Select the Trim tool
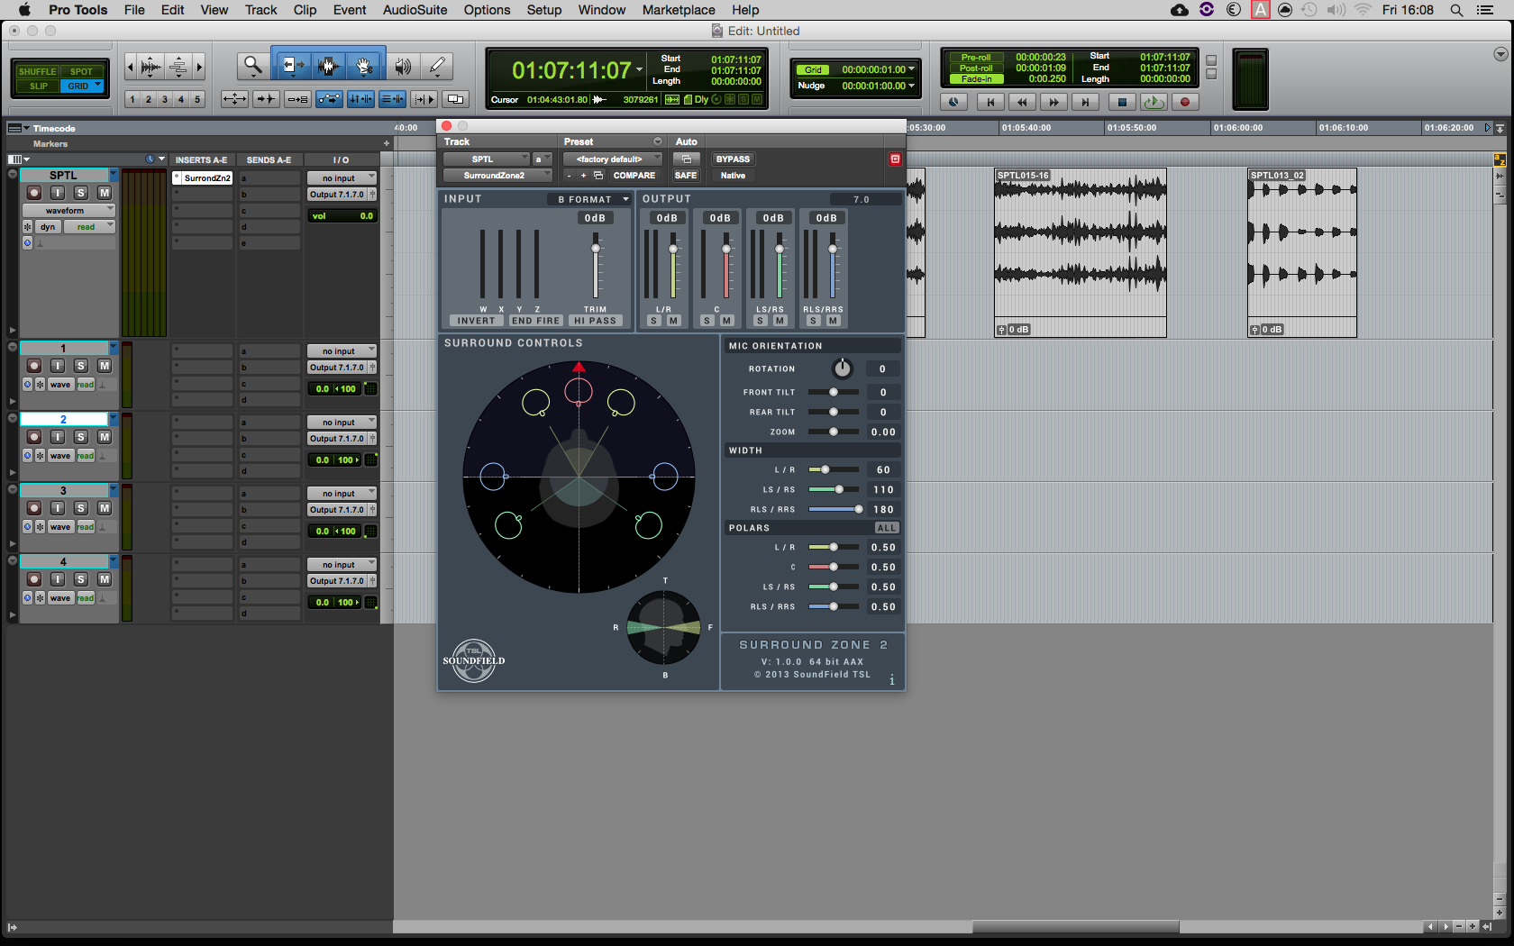The height and width of the screenshot is (946, 1514). 291,65
